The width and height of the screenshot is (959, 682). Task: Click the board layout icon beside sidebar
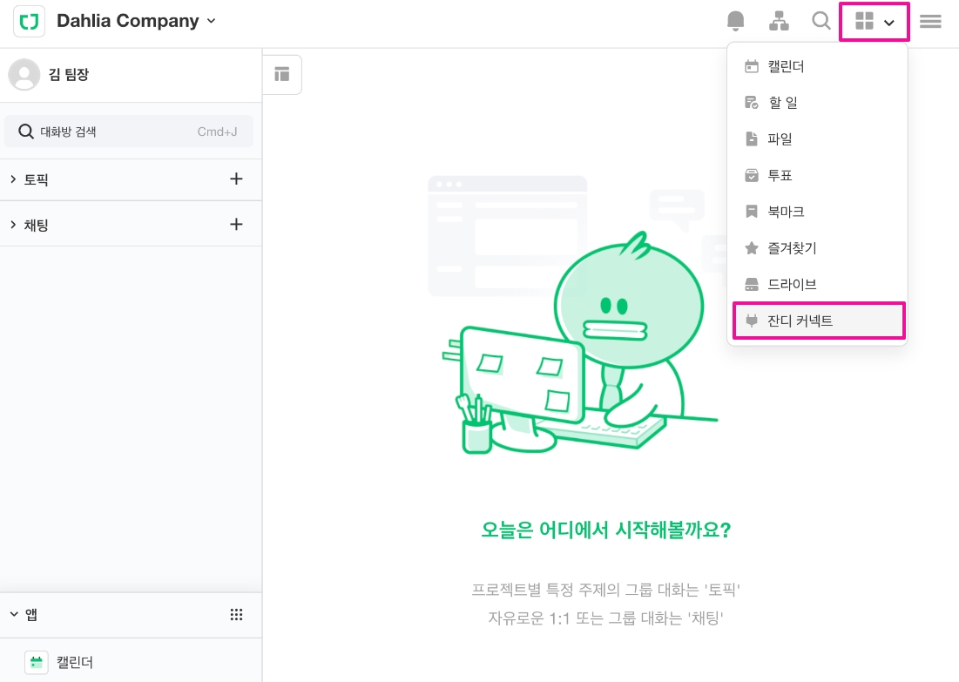tap(282, 75)
